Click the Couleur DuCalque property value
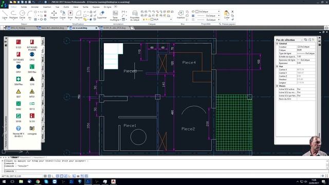The height and width of the screenshot is (185, 329). (306, 47)
